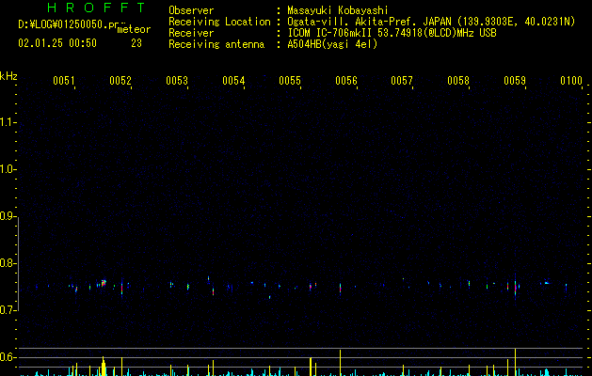Click the Observer label
The image size is (592, 376).
click(191, 10)
